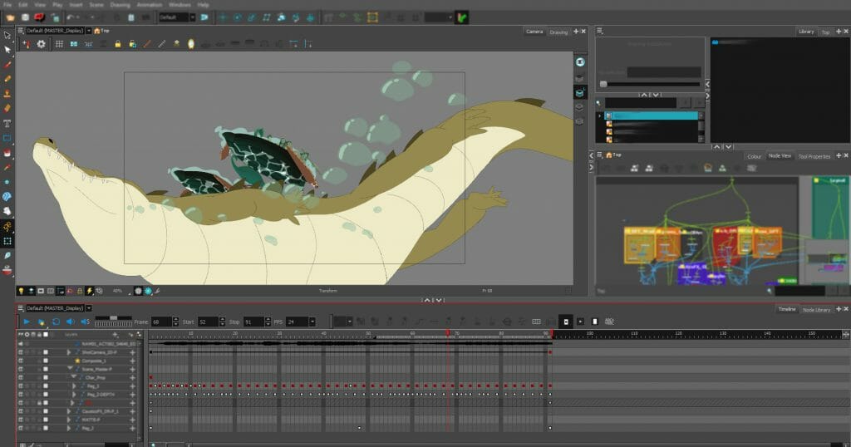Toggle the sound speaker icon in playback toolbar
The width and height of the screenshot is (851, 447).
[x=70, y=322]
